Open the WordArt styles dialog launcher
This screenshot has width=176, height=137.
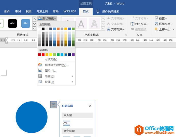click(x=126, y=35)
